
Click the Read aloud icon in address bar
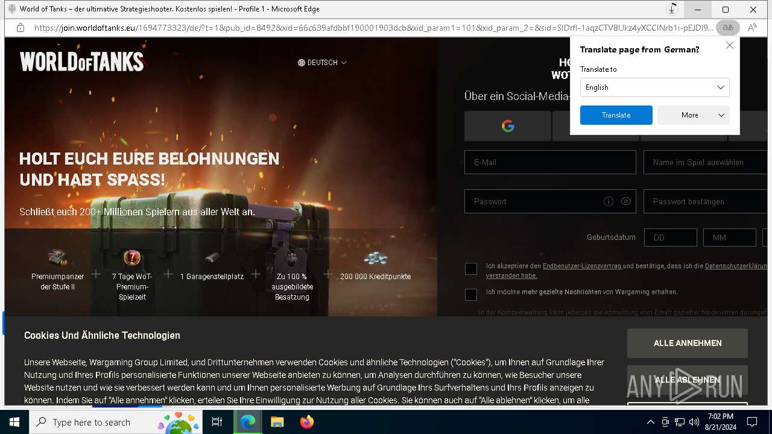click(x=752, y=28)
